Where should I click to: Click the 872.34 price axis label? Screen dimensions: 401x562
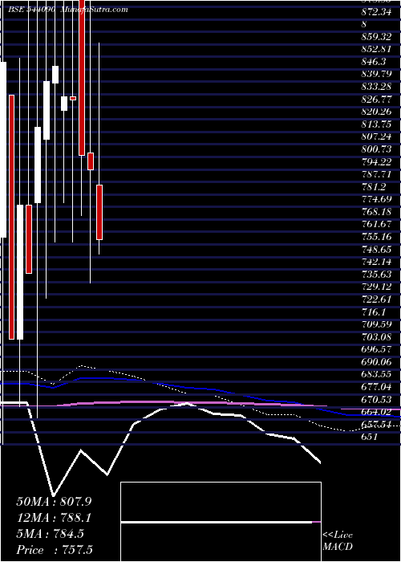(x=375, y=11)
